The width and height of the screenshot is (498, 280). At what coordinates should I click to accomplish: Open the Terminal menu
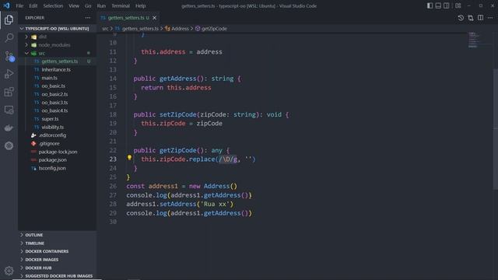coord(121,5)
